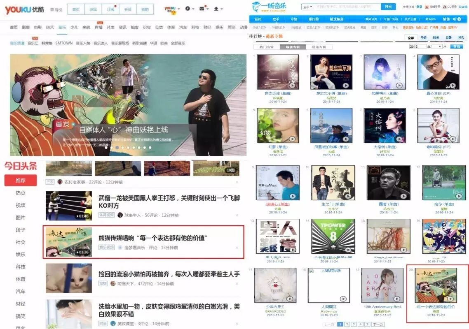Viewport: 469px width, 329px height.
Task: Select the 华语 region tab
Action: click(x=424, y=37)
